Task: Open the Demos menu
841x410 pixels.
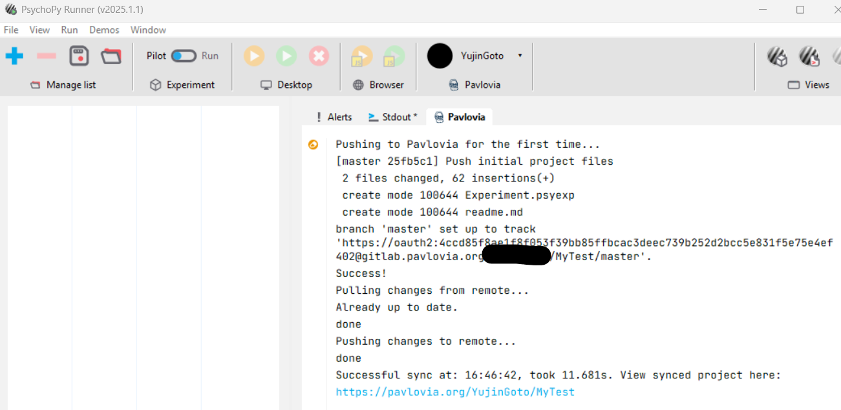Action: [x=104, y=30]
